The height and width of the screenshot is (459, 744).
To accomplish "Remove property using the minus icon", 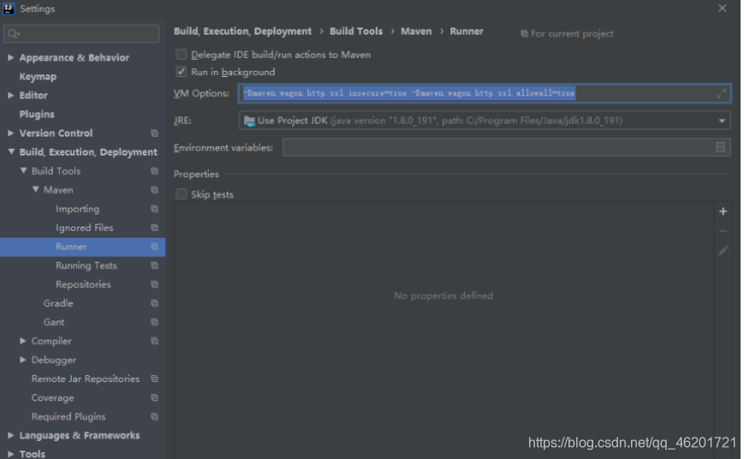I will tap(723, 231).
